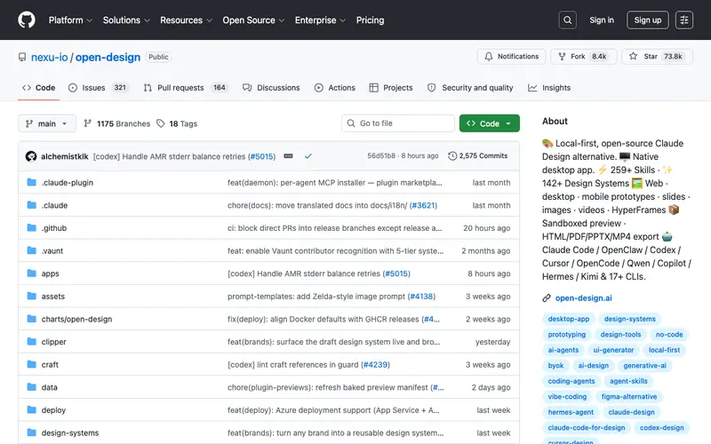Click the folder icon beside .claude

click(32, 205)
